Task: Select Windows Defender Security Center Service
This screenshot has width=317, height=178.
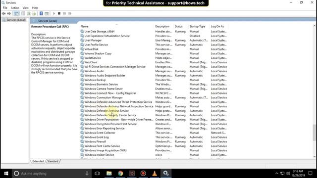Action: tap(154, 115)
